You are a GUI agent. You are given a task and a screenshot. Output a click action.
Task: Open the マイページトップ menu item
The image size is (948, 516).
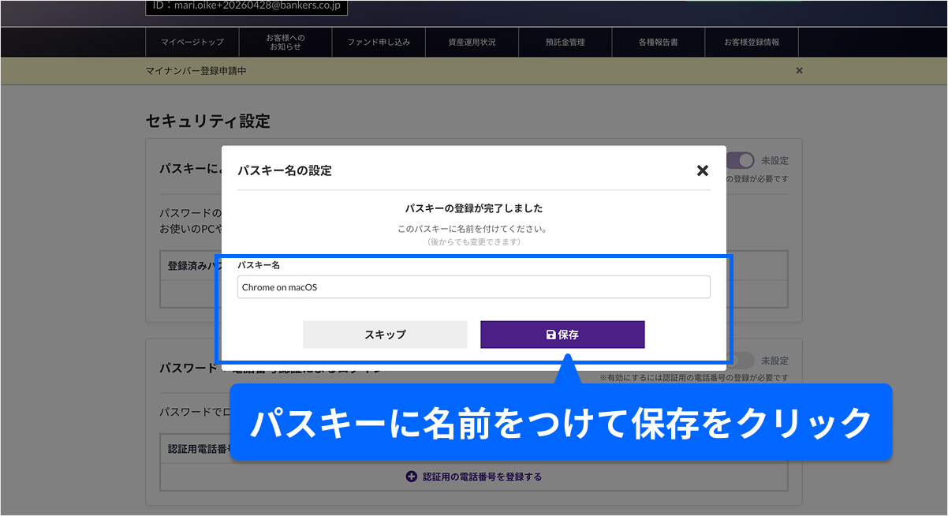click(192, 42)
